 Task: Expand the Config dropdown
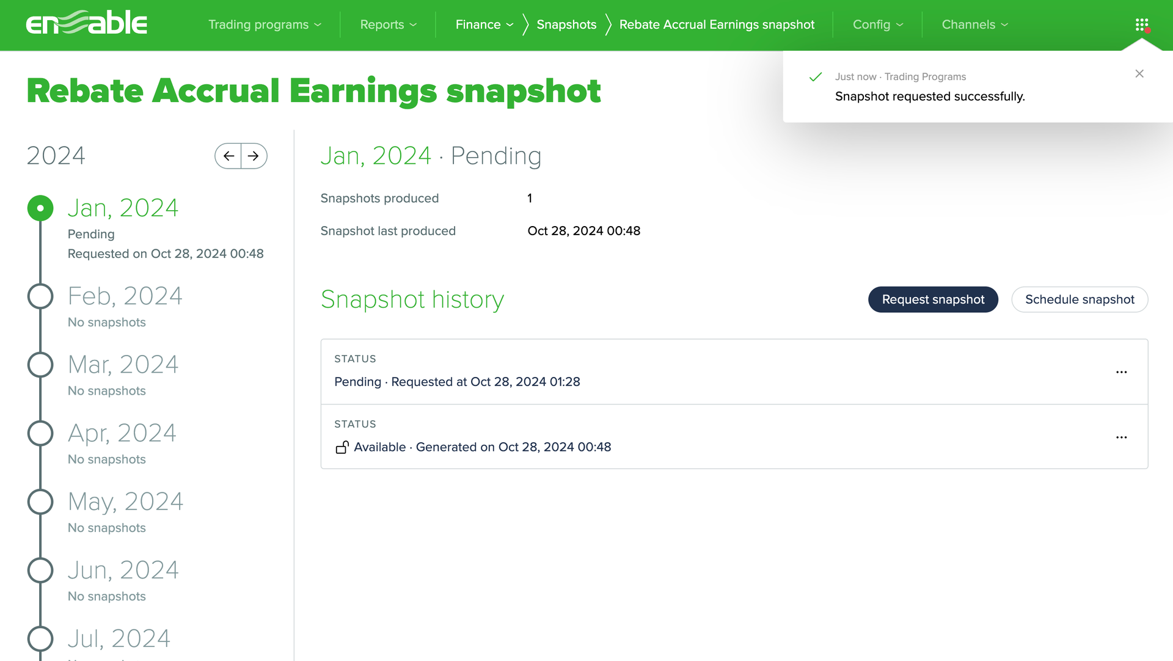878,24
